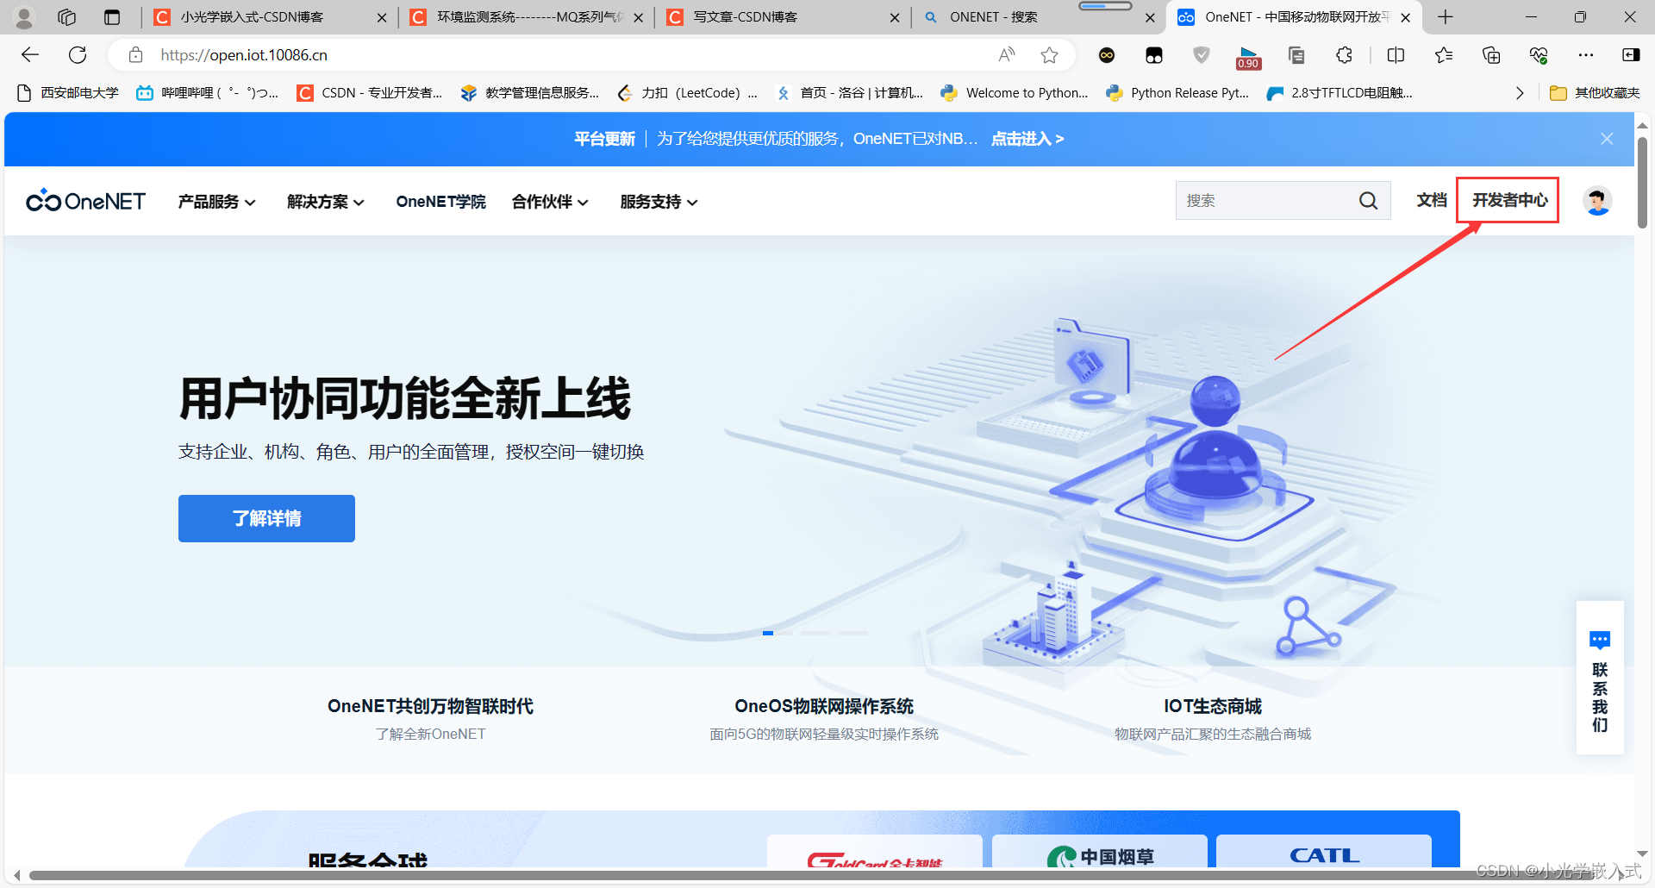Open the 教学管理信息服务 bookmark
The image size is (1655, 888).
530,93
